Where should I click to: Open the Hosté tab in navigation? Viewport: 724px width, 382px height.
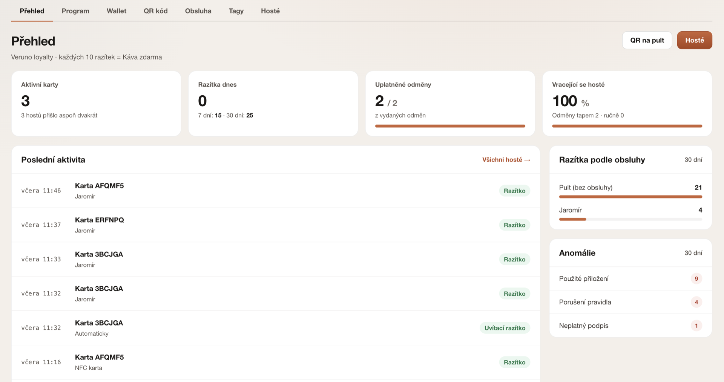click(x=270, y=11)
